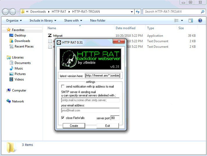Click the Exit button
This screenshot has width=207, height=156.
tap(108, 126)
